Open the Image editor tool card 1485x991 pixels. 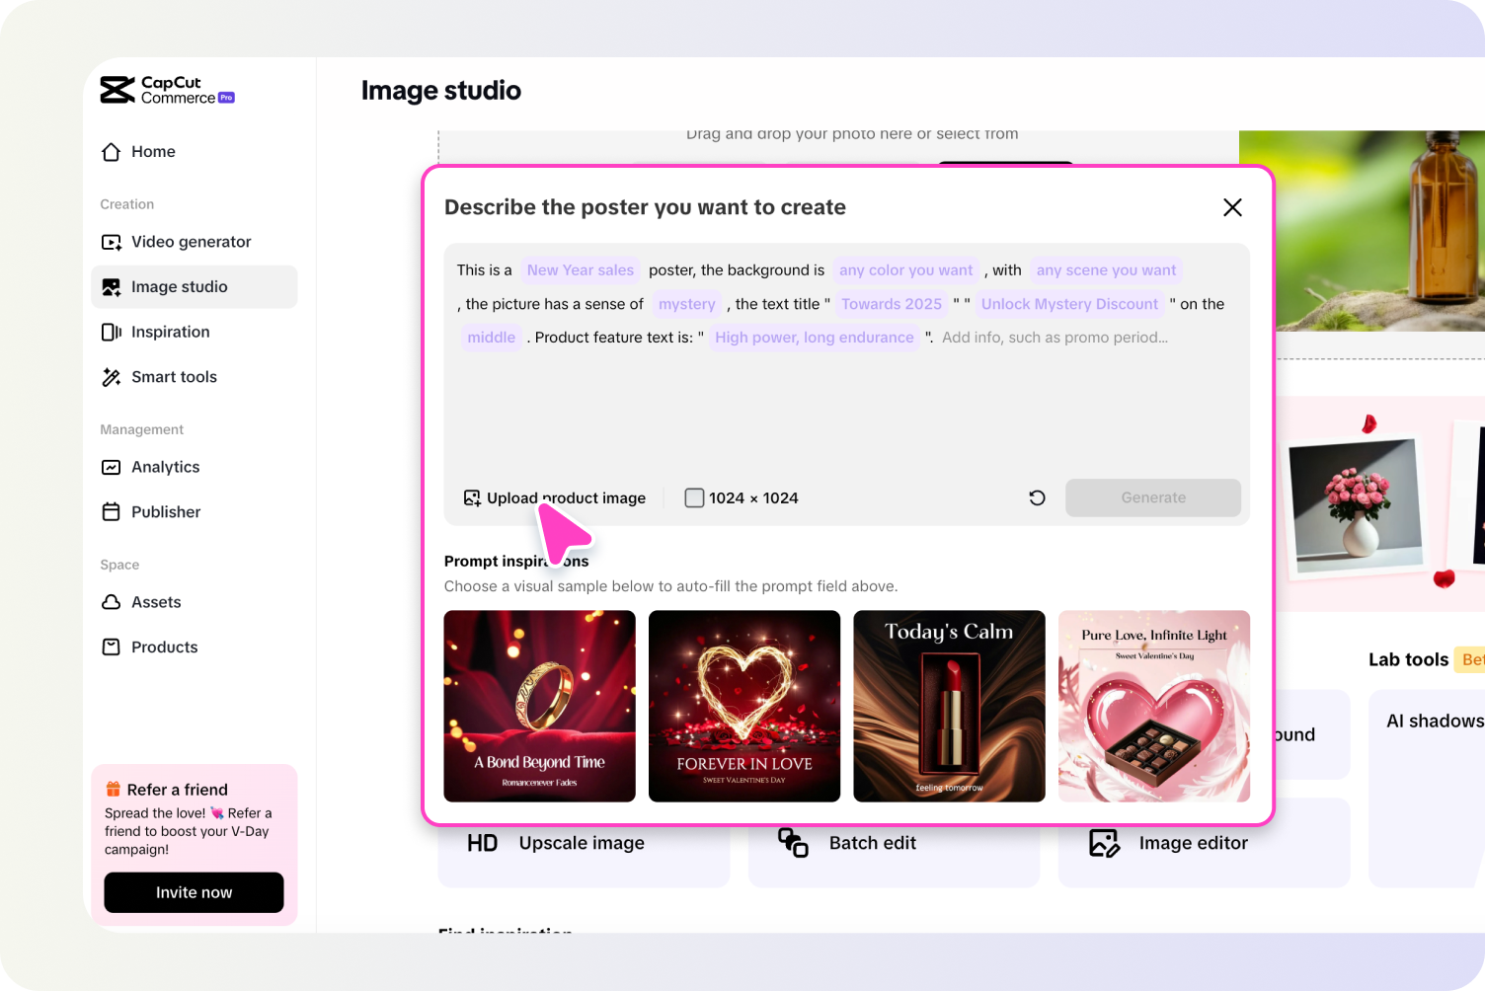pos(1204,843)
